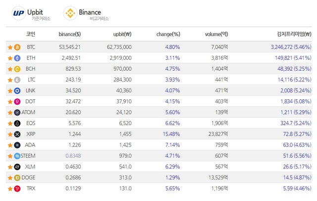The width and height of the screenshot is (317, 201).
Task: Click the TRON TRX coin icon
Action: pos(17,189)
